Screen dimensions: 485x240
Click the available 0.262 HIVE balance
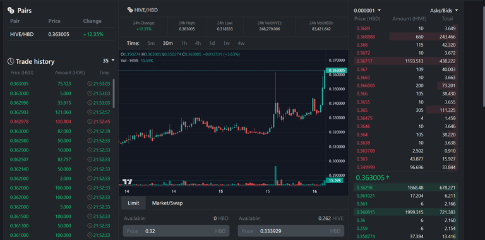click(331, 219)
